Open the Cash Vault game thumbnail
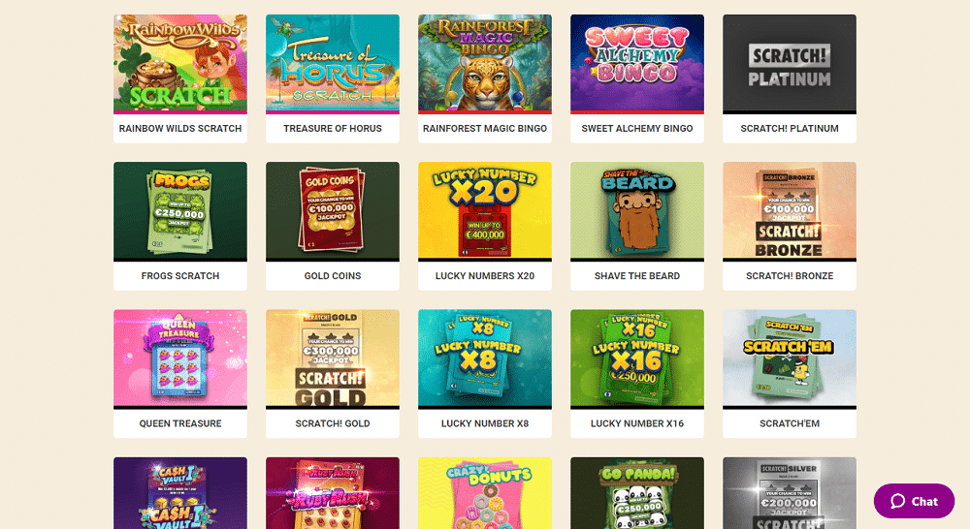Screen dimensions: 970x529 [180, 493]
